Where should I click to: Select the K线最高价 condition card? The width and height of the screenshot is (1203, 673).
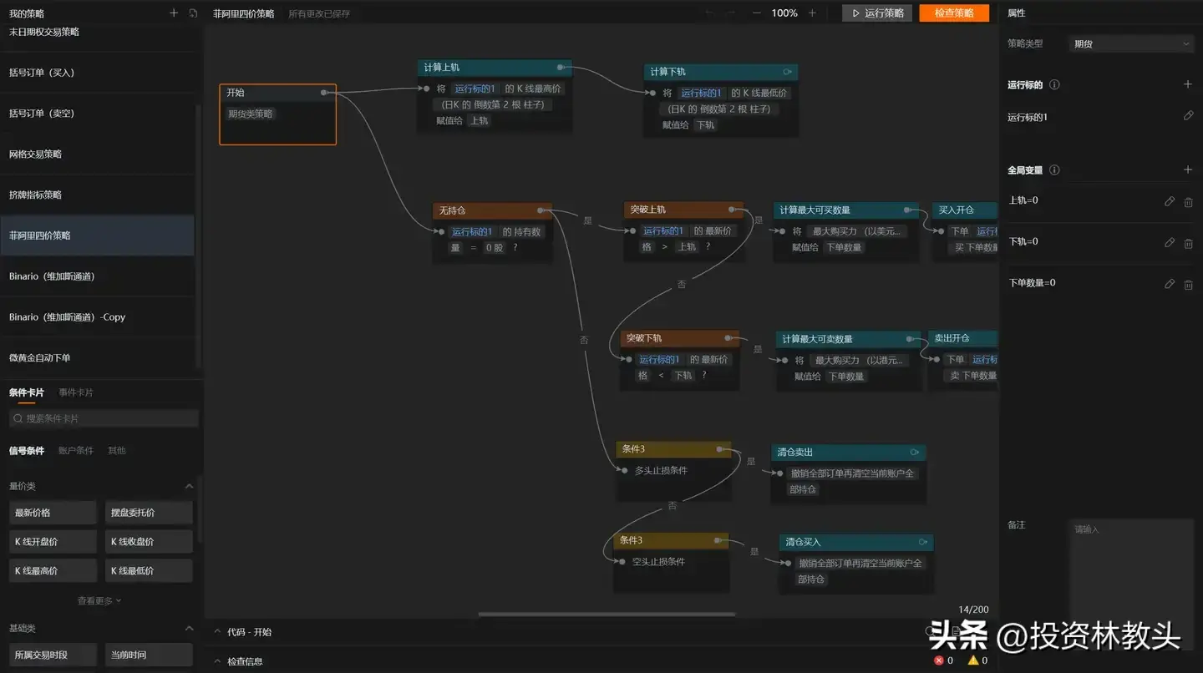click(53, 571)
